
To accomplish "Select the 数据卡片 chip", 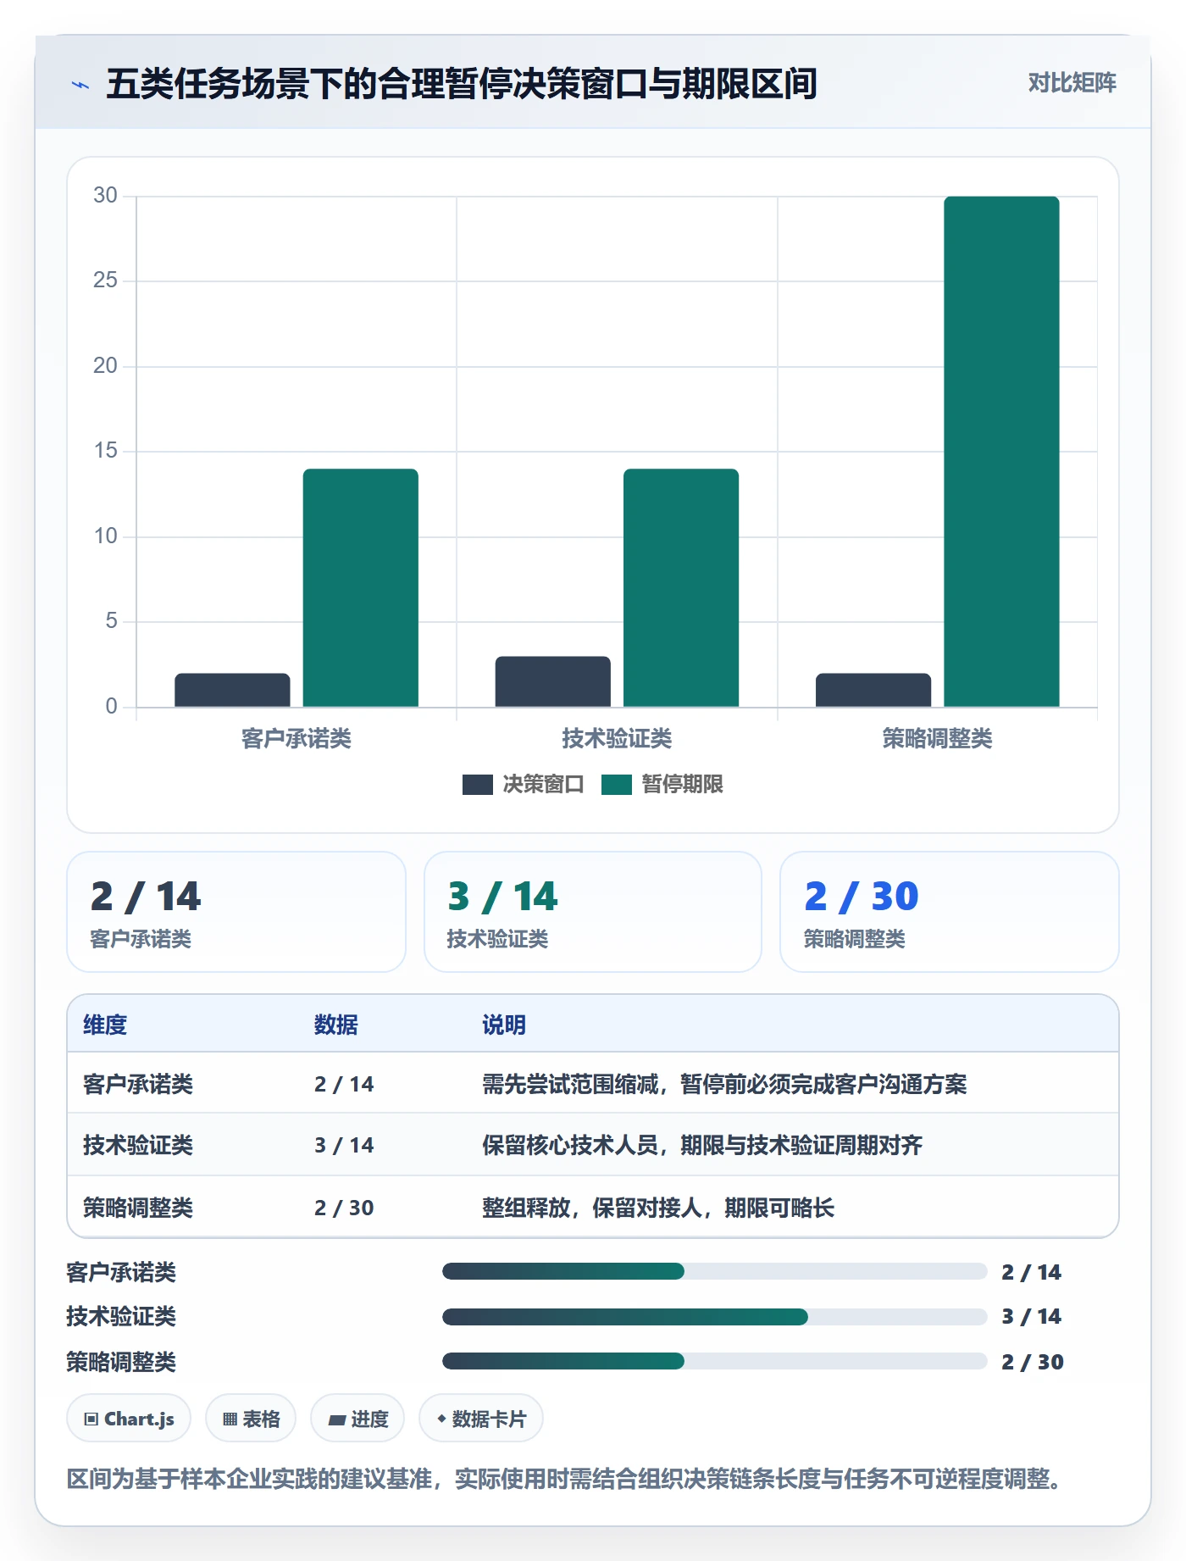I will (481, 1419).
